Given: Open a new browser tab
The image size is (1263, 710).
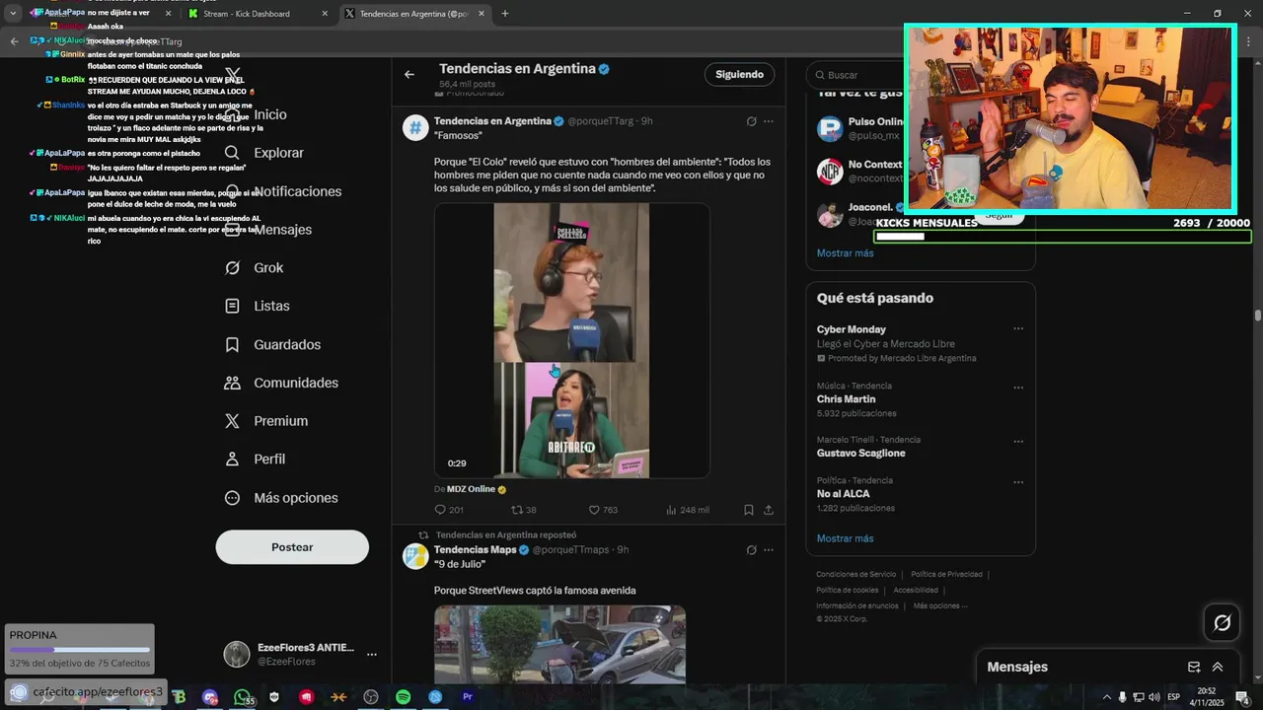Looking at the screenshot, I should (505, 14).
